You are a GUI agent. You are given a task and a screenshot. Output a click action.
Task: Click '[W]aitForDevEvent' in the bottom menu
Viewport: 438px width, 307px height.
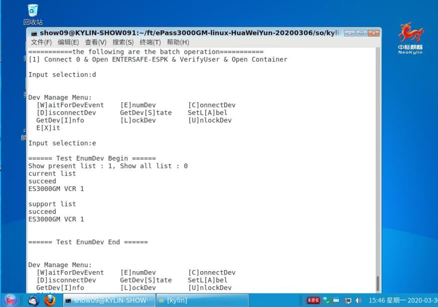(x=70, y=272)
